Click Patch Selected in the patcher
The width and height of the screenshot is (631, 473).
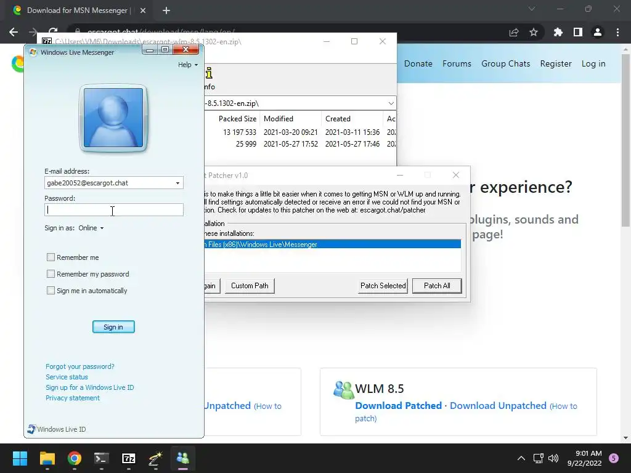(x=383, y=286)
